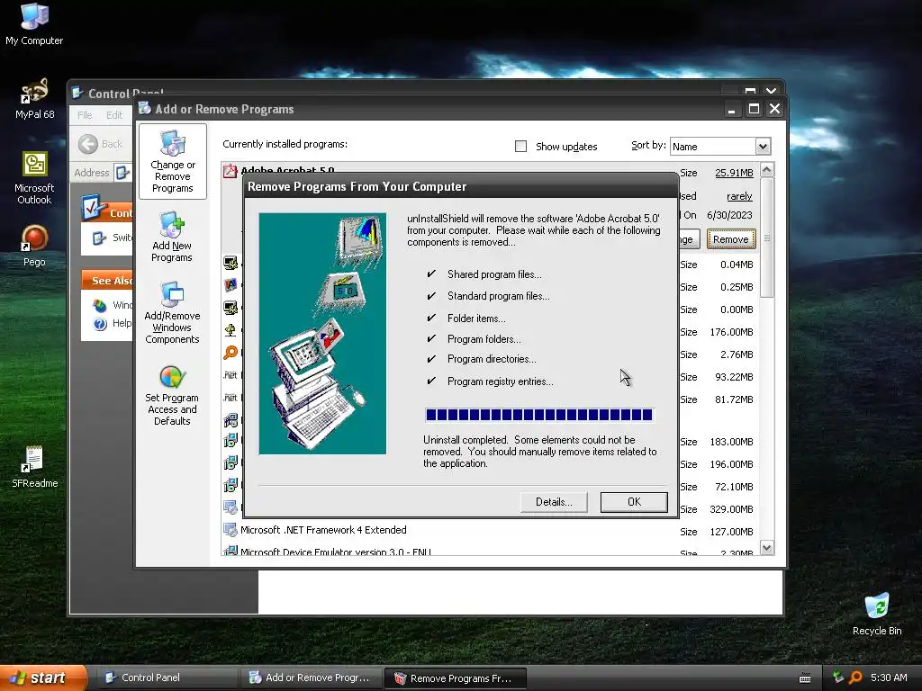Launch MyPal 68 from the desktop
Image resolution: width=922 pixels, height=691 pixels.
click(35, 99)
